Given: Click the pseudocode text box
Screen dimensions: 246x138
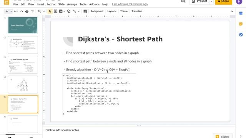Looking at the screenshot, I should pos(99,95).
